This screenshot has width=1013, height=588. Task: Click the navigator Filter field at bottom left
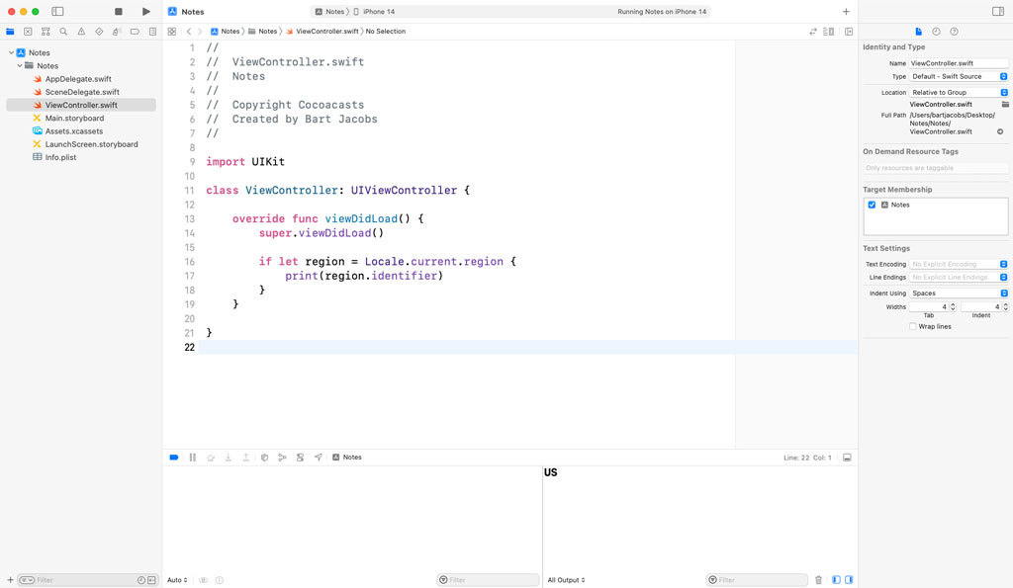pyautogui.click(x=59, y=580)
